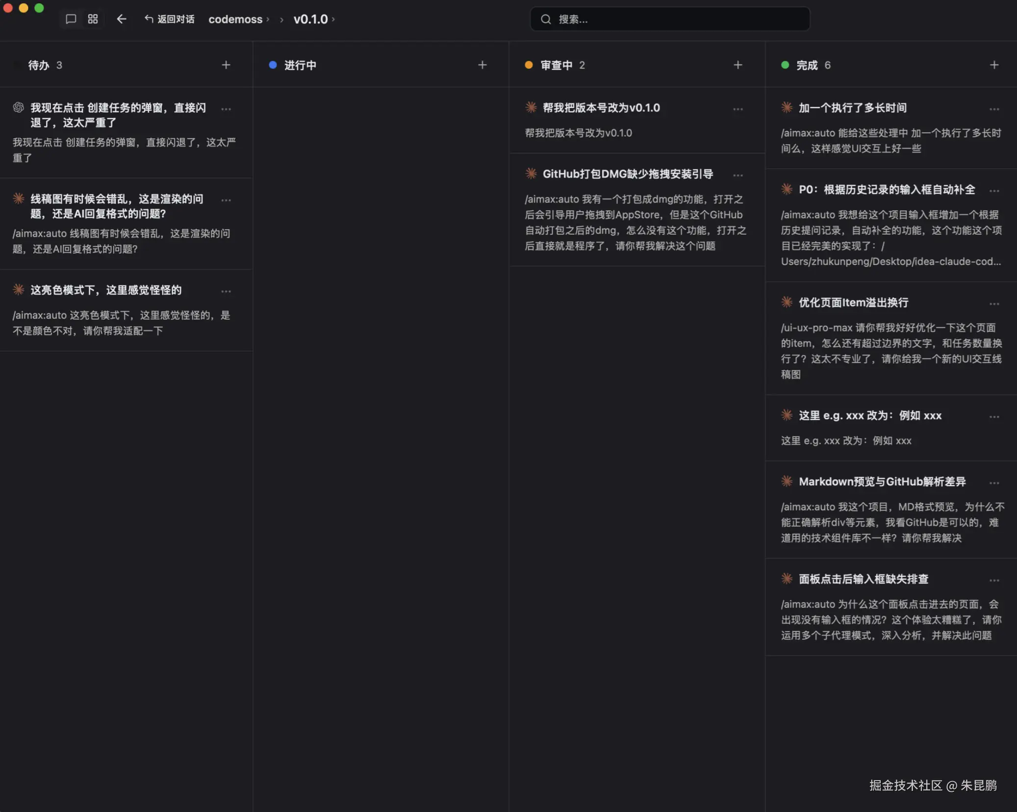Click the 审查中 column header

556,65
